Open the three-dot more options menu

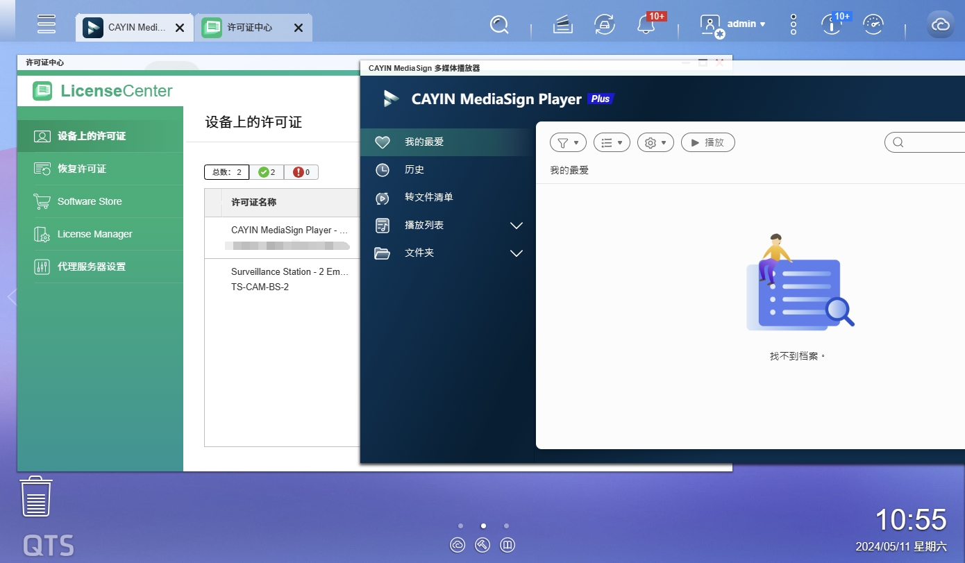794,25
